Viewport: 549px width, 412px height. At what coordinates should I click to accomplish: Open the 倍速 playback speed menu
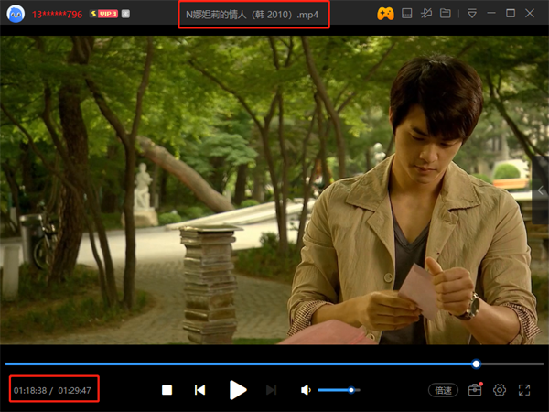point(443,390)
